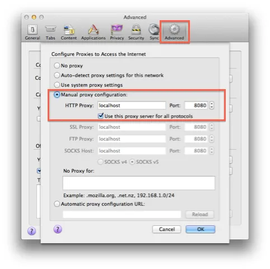Screen dimensions: 270x269
Task: Select SOCKS v4 radio button
Action: [100, 162]
